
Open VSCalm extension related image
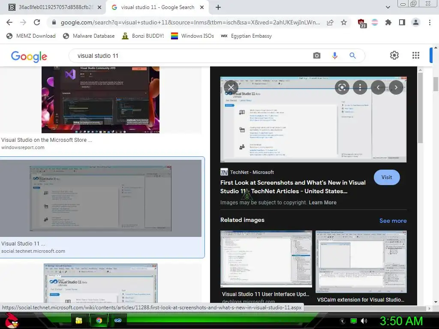(361, 262)
